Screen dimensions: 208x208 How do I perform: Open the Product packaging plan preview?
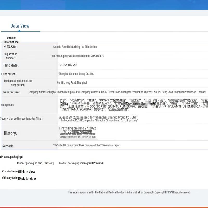pyautogui.click(x=35, y=163)
